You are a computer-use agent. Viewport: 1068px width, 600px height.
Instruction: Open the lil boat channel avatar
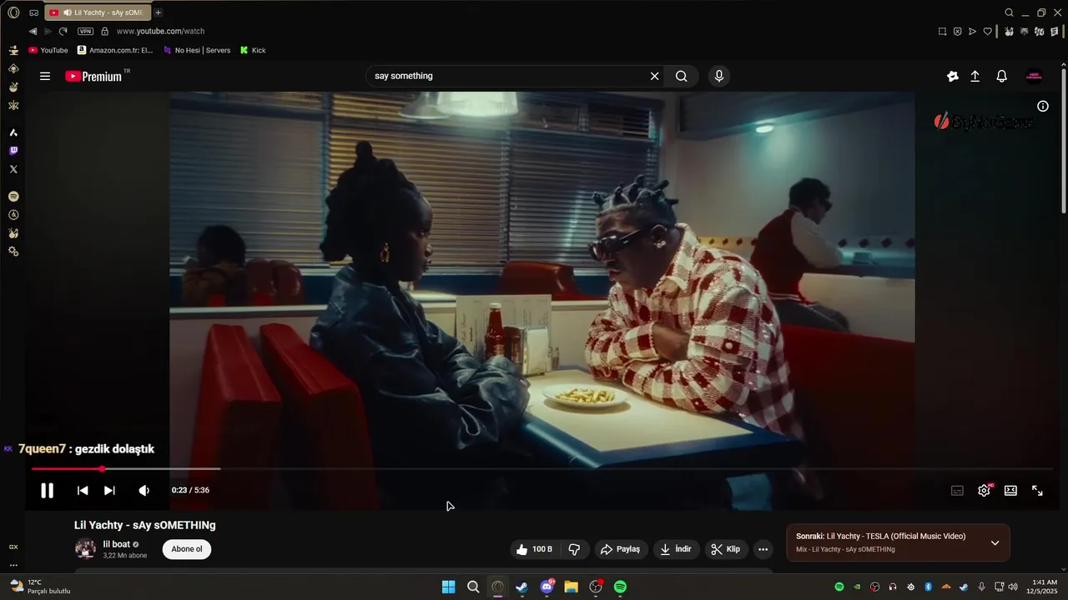coord(85,548)
